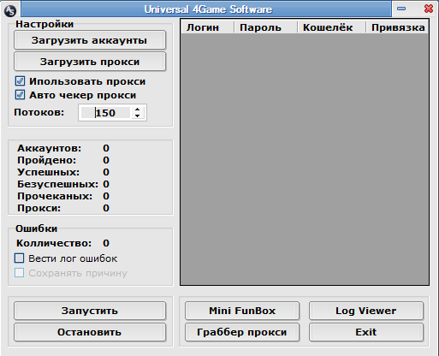Open Mini FunBox

242,311
